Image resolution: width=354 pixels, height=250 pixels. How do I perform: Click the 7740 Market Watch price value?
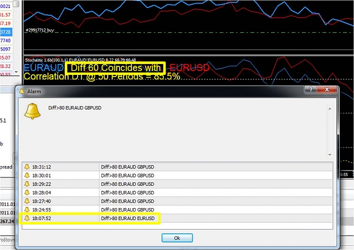click(x=6, y=40)
